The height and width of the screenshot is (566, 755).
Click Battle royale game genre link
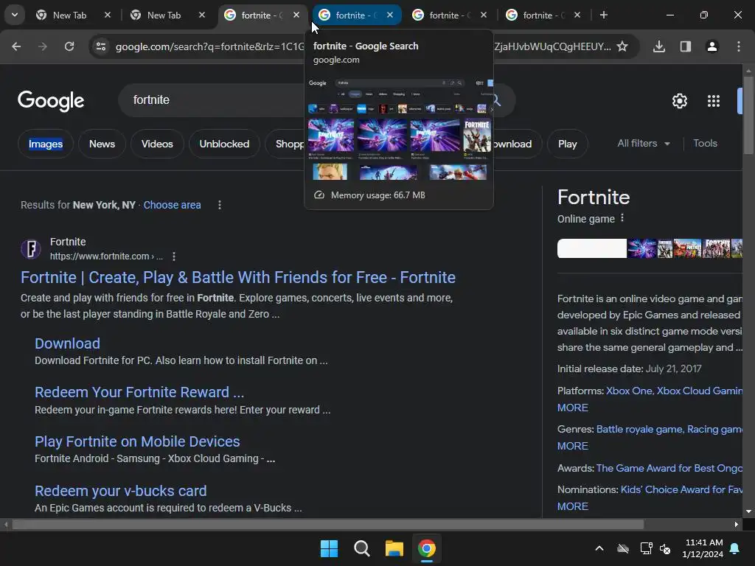click(x=639, y=430)
